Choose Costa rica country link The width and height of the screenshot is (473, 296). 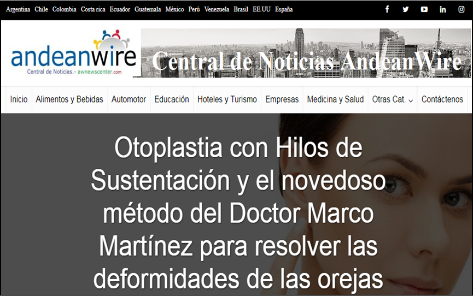coord(93,9)
